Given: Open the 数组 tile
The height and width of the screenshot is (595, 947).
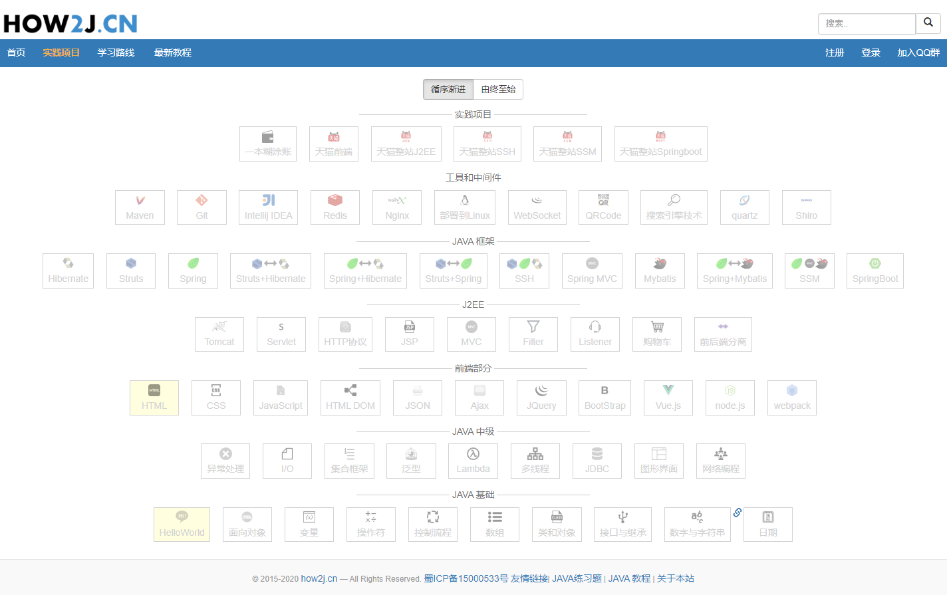Looking at the screenshot, I should pos(495,525).
